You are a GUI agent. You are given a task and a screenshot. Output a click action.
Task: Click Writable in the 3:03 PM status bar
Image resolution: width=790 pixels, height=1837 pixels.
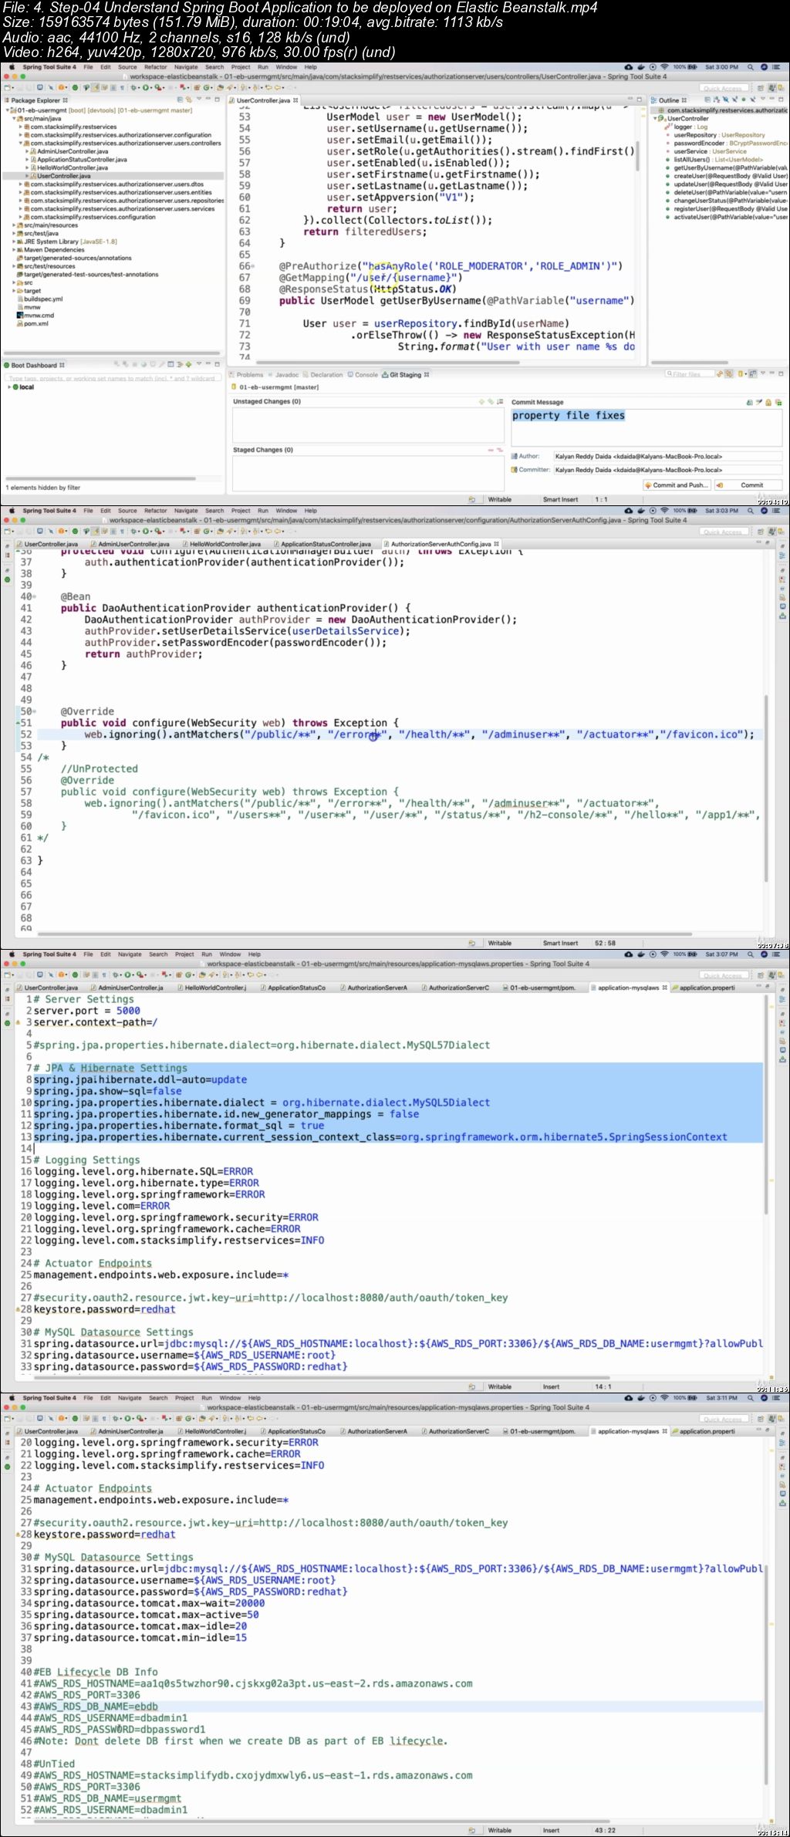(x=500, y=943)
